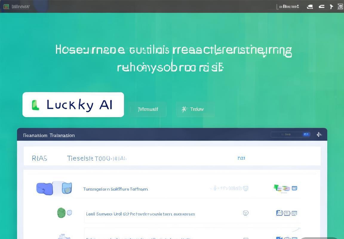This screenshot has width=344, height=239.
Task: Click the green logo inside the Lucky AI badge
Action: pos(35,105)
